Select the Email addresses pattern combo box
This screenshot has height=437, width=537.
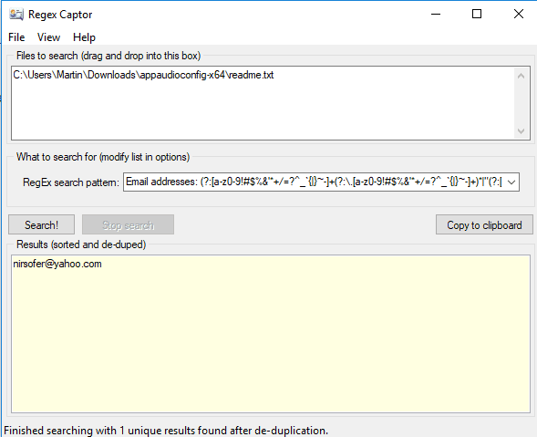(321, 182)
